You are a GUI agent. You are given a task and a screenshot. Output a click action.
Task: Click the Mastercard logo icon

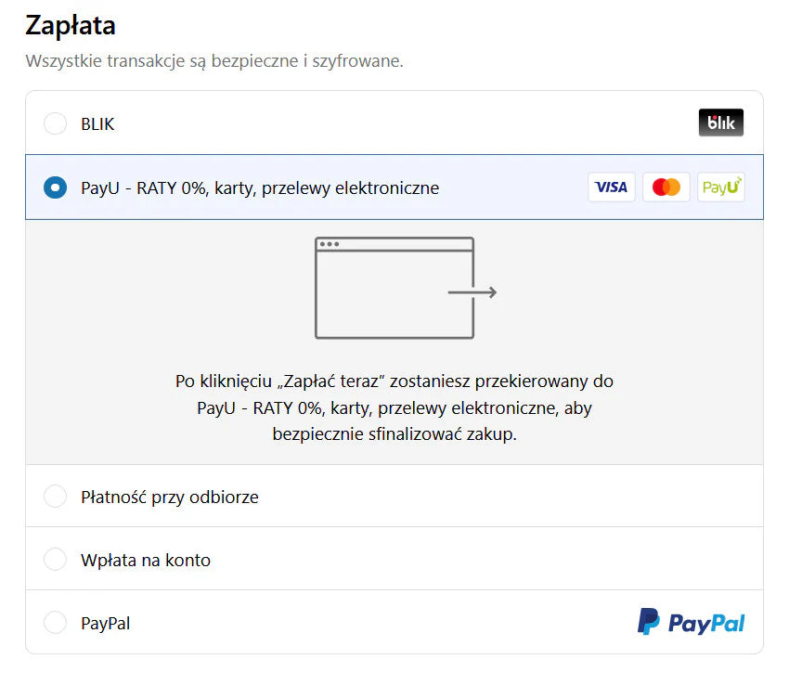pyautogui.click(x=666, y=187)
